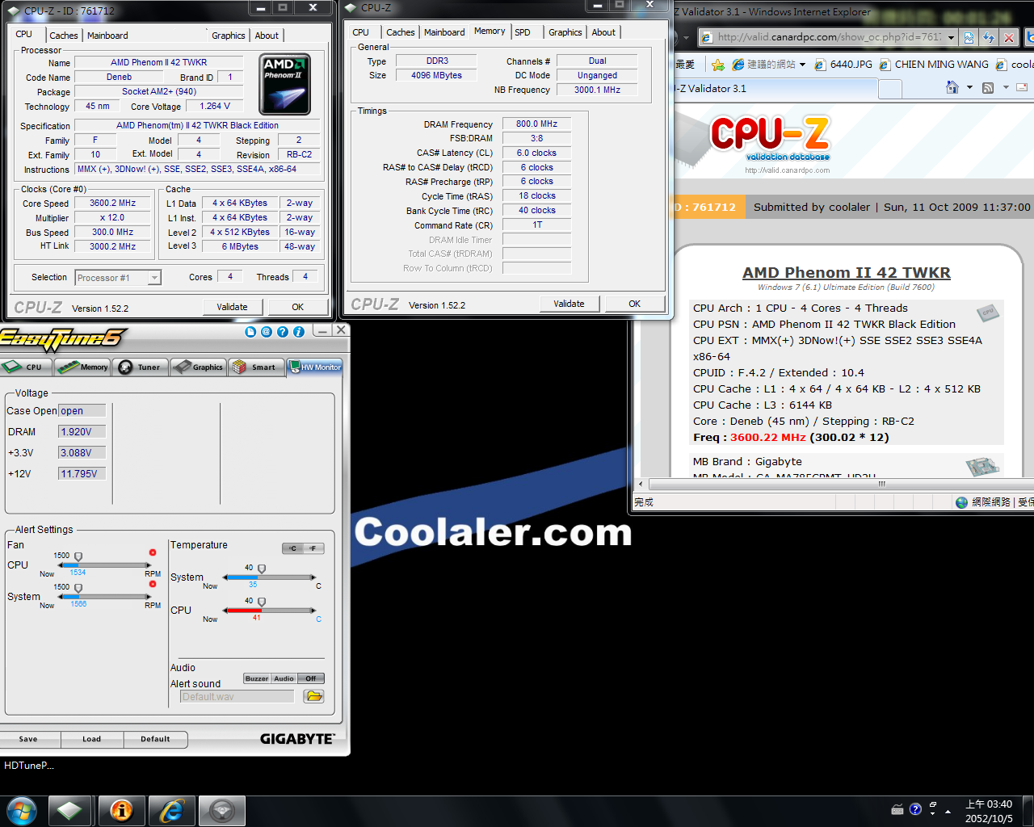This screenshot has width=1034, height=827.
Task: Open the Tuner section in EasyTune6
Action: (141, 367)
